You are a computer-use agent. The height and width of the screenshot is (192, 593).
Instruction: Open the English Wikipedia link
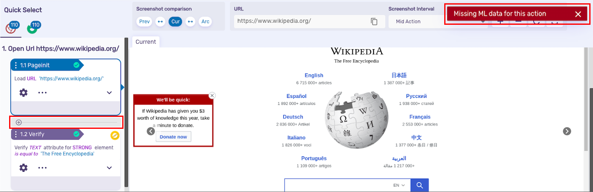314,75
